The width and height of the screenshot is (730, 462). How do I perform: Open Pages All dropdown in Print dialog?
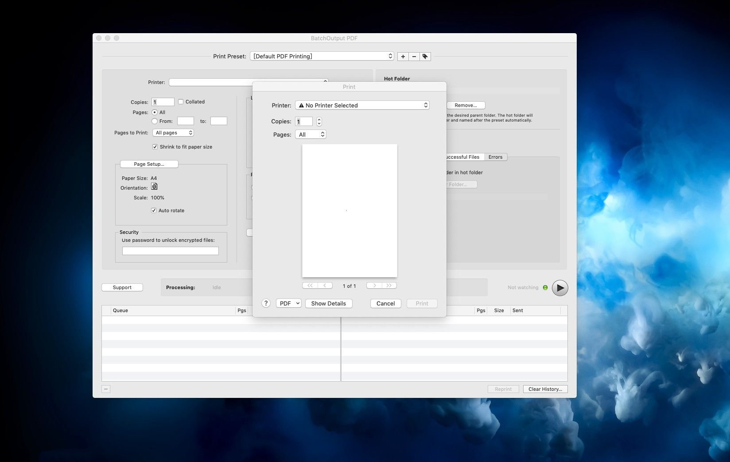click(311, 134)
